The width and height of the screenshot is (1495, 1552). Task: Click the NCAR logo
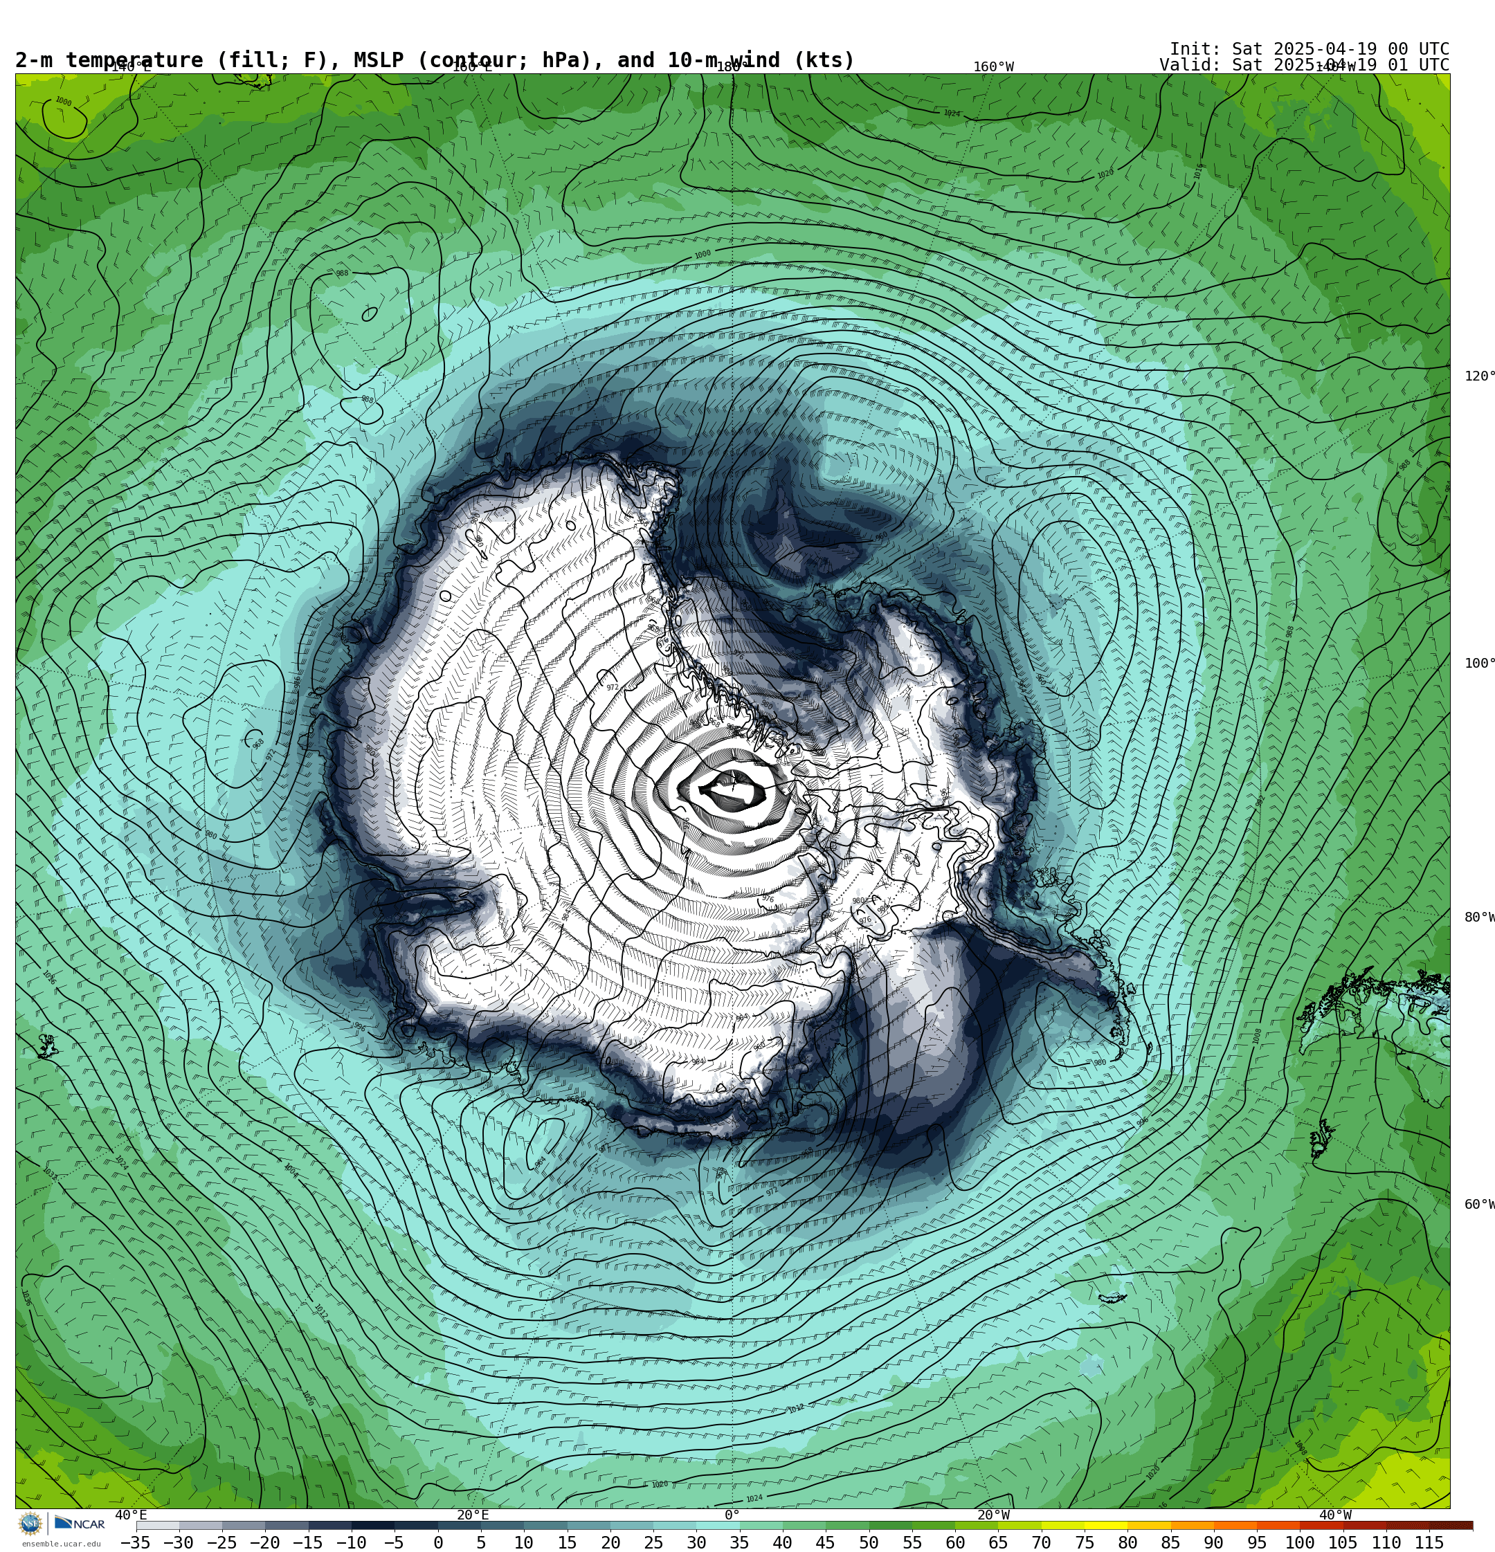[x=79, y=1524]
